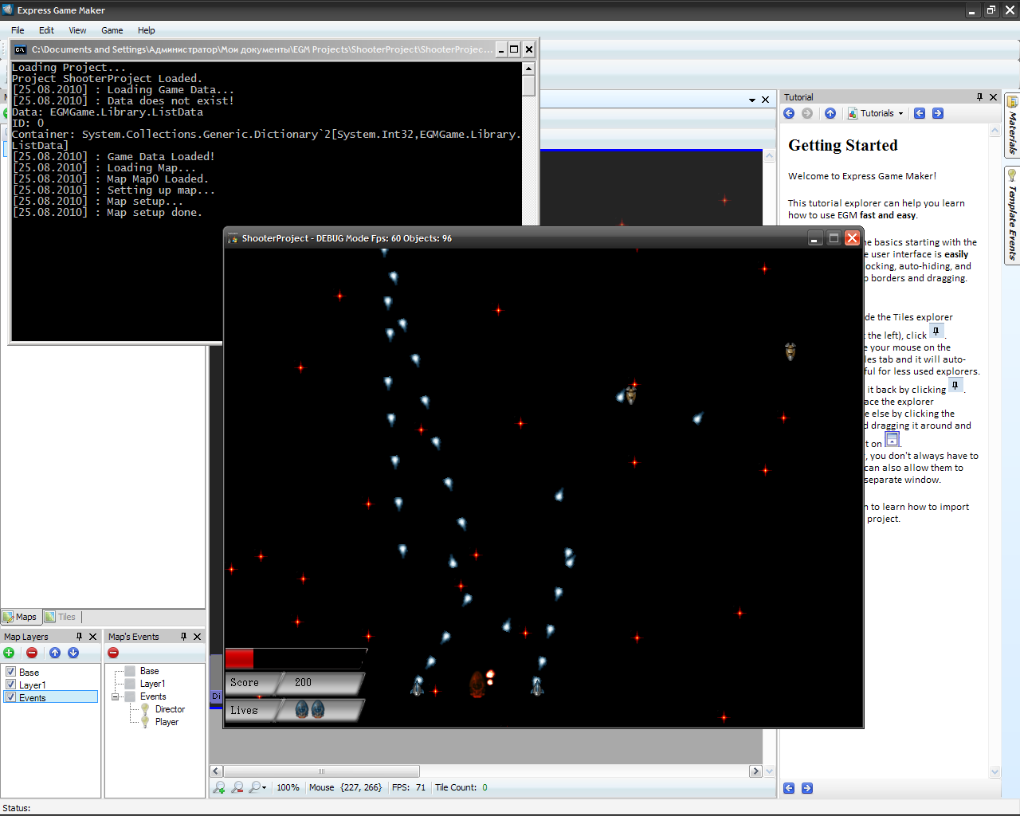Select the Director event

[170, 709]
